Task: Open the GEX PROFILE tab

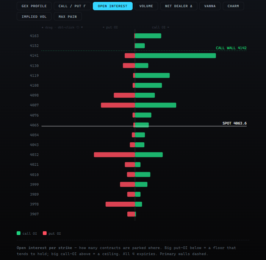Action: 34,6
